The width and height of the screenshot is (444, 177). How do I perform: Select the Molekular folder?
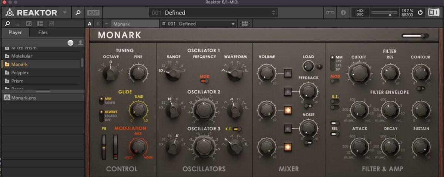coord(41,56)
